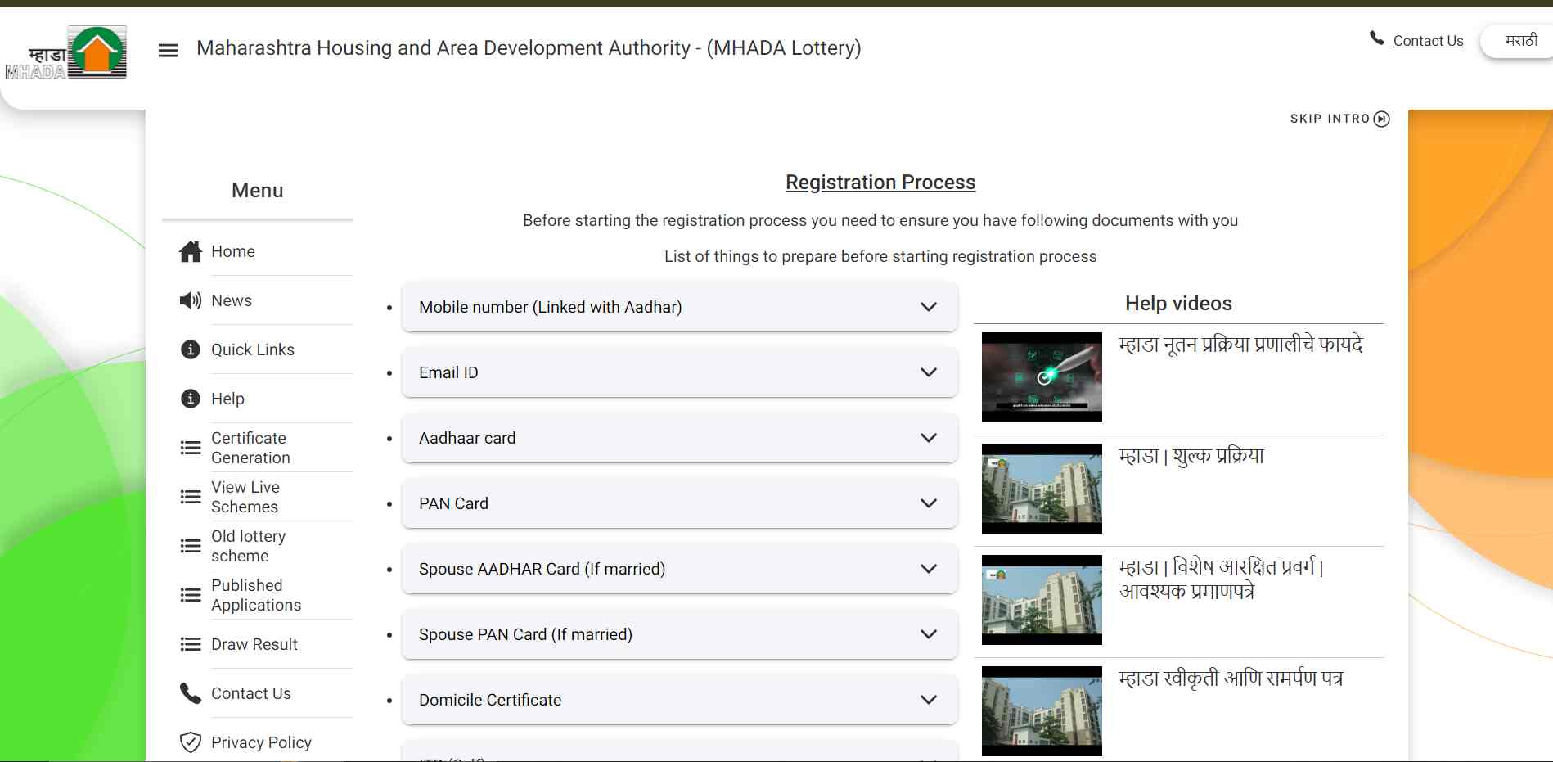Open the hamburger navigation menu icon

[x=168, y=50]
